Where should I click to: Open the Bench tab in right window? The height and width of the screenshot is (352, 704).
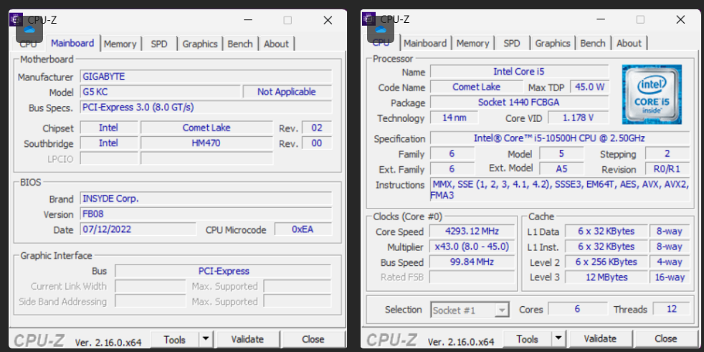(x=593, y=44)
